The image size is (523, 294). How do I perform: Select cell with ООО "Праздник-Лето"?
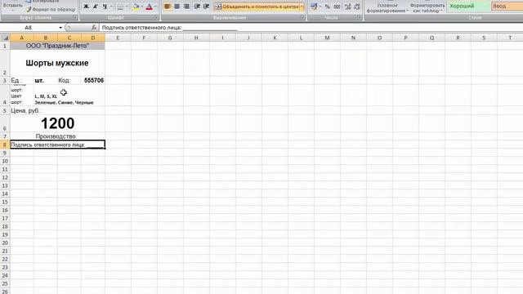pos(57,46)
